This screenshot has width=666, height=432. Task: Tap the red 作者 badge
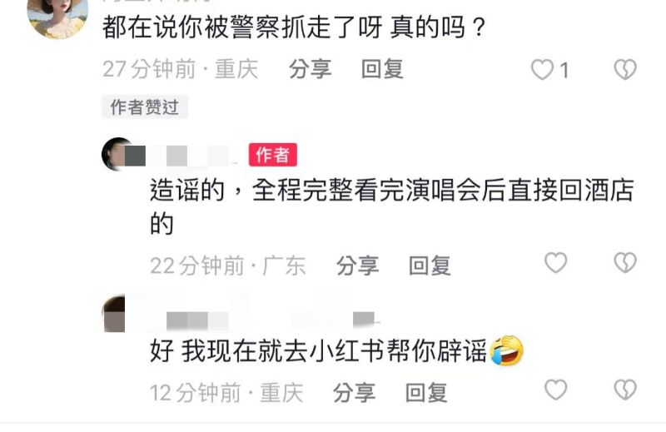(x=273, y=155)
